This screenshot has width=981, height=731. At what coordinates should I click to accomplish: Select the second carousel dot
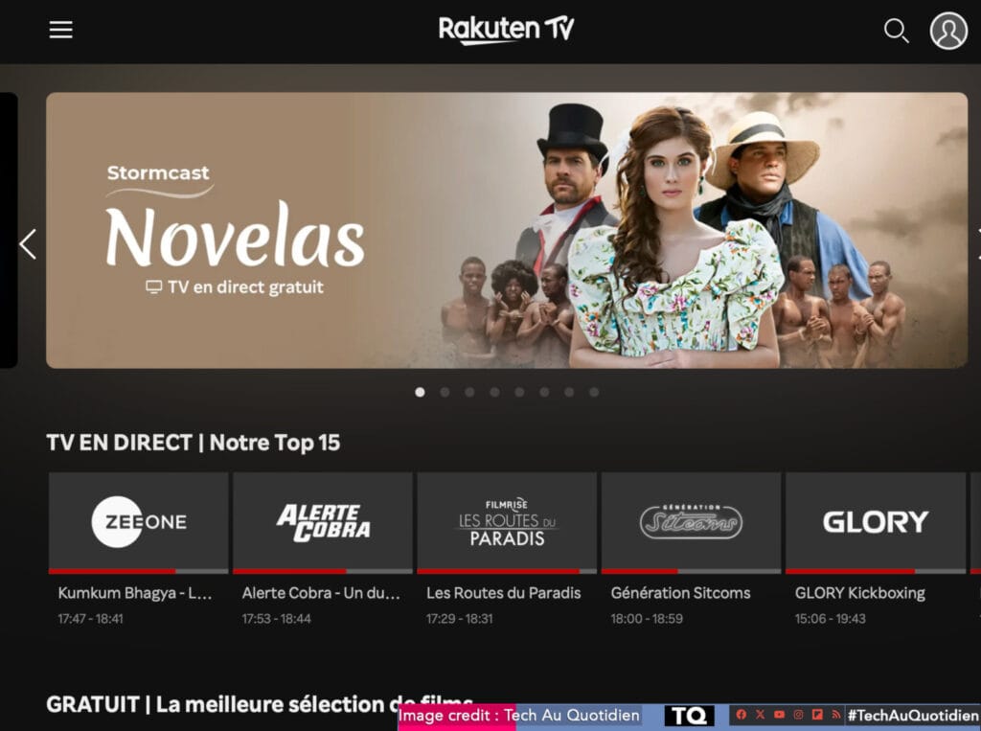tap(445, 392)
